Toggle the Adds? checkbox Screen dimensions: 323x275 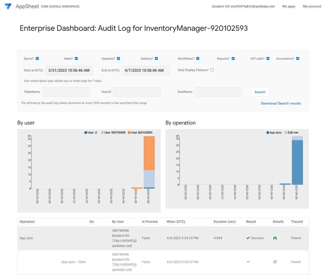76,59
